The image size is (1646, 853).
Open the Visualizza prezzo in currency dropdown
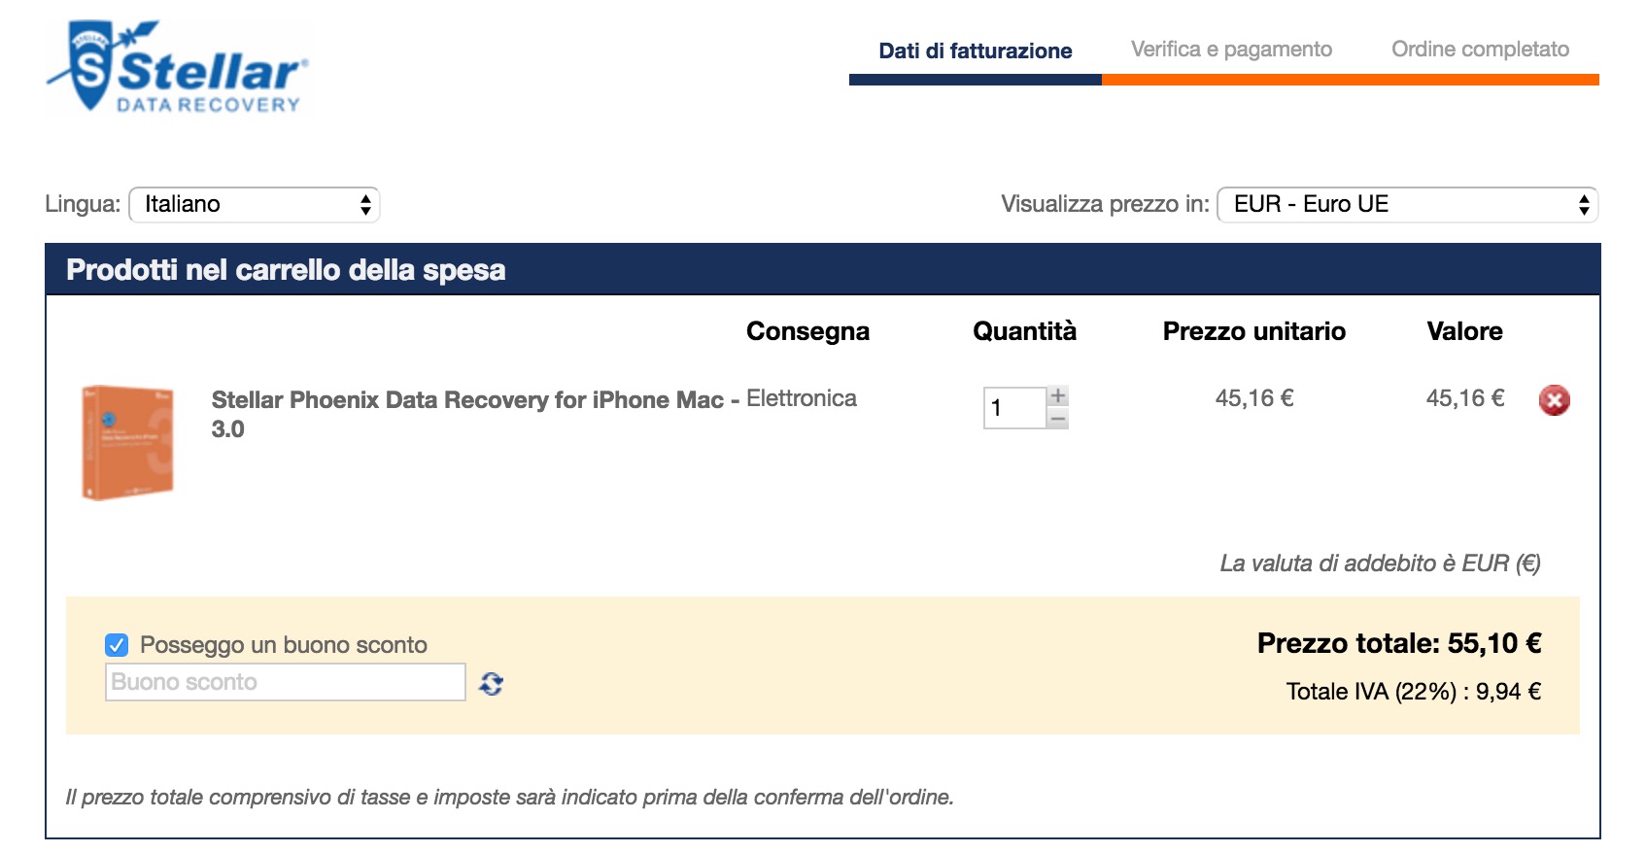[x=1407, y=205]
